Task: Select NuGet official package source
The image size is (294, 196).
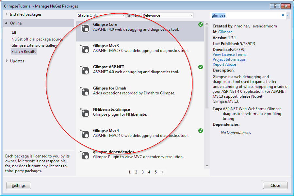Action: click(37, 39)
